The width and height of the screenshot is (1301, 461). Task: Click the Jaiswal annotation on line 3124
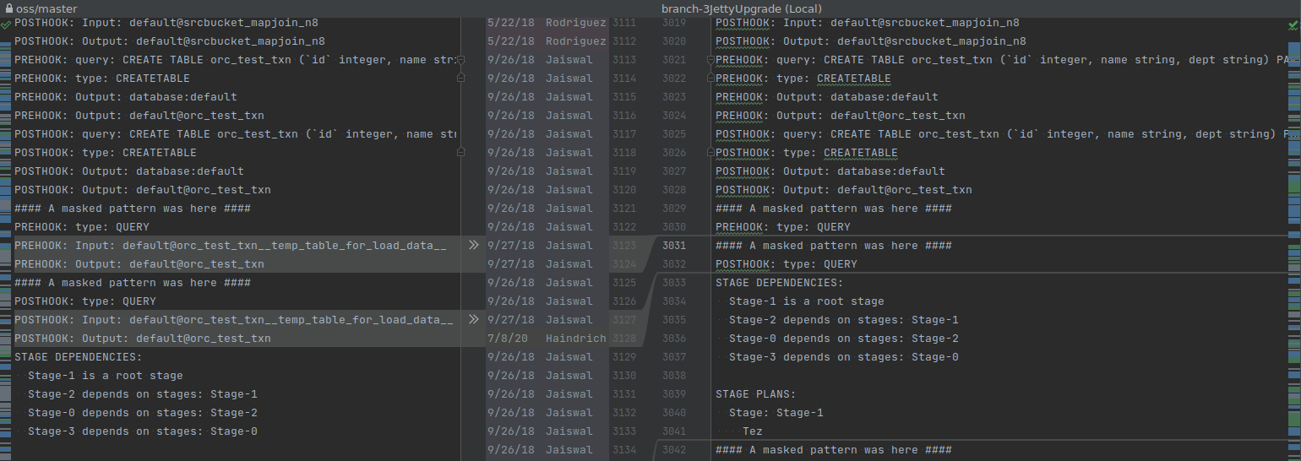pyautogui.click(x=569, y=264)
